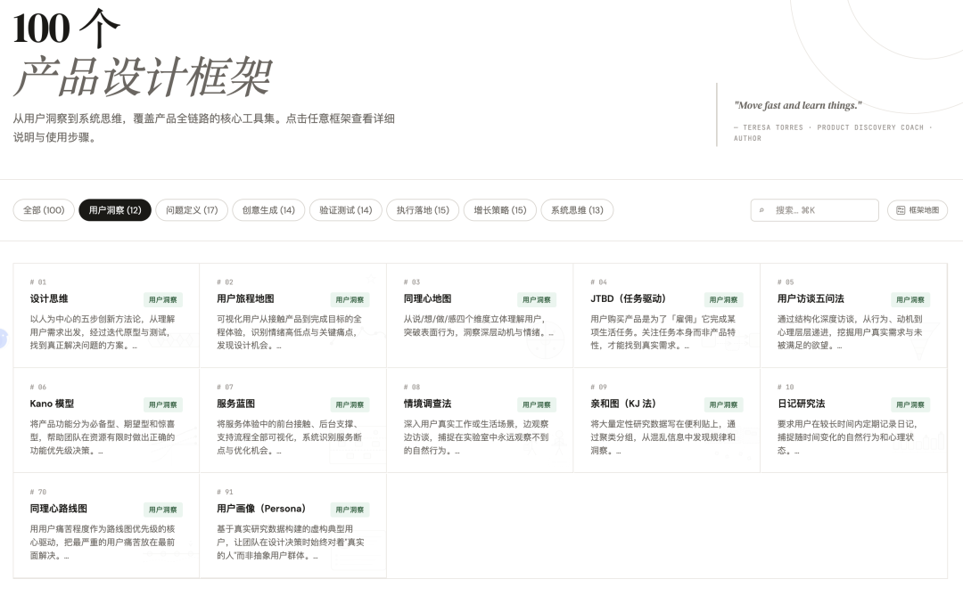Open the 用户旅程地图 card title
963x612 pixels.
(245, 298)
